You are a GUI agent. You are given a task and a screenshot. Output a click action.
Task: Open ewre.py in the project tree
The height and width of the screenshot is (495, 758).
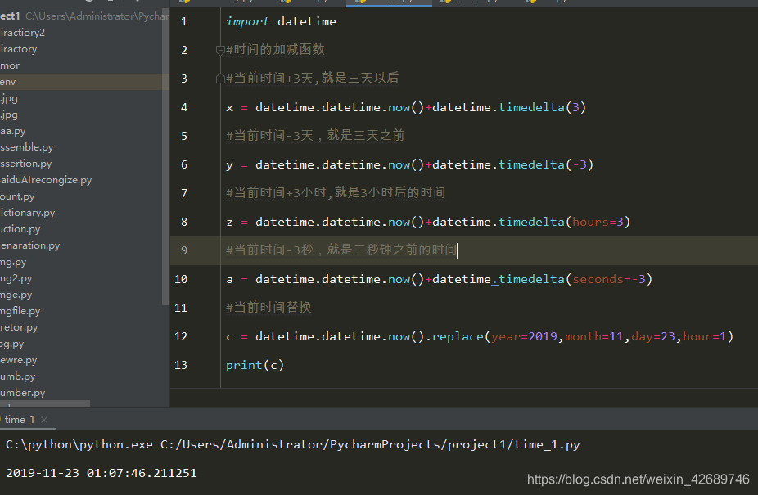pyautogui.click(x=18, y=360)
